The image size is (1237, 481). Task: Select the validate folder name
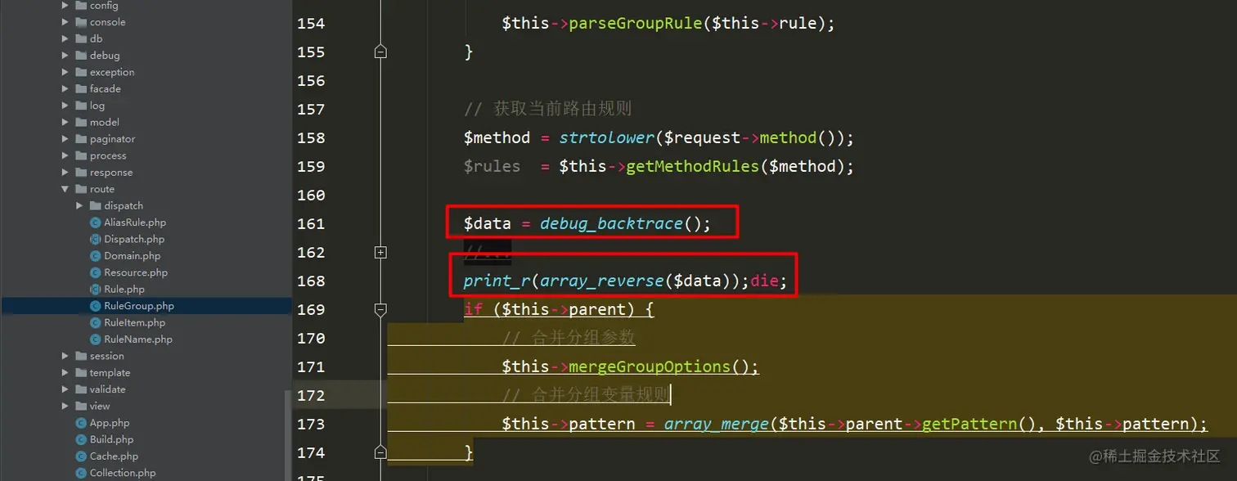point(108,389)
